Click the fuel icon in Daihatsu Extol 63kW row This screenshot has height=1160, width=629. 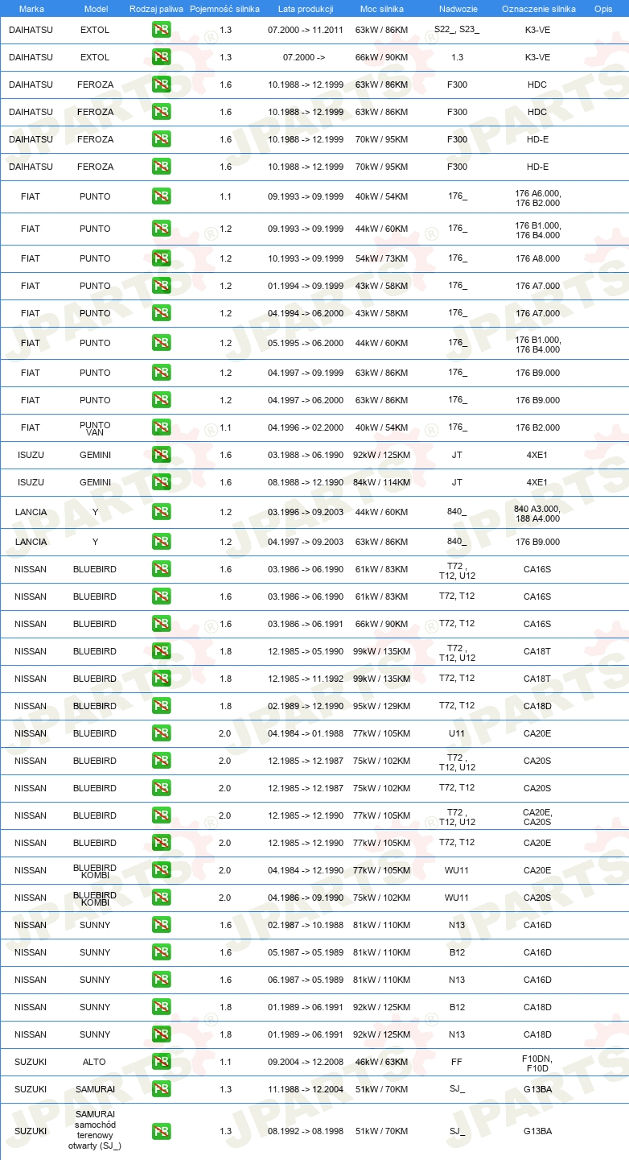click(x=161, y=30)
